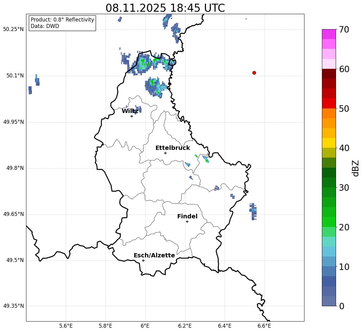Click the 6°E longitude label
This screenshot has height=332, width=363.
click(x=145, y=326)
